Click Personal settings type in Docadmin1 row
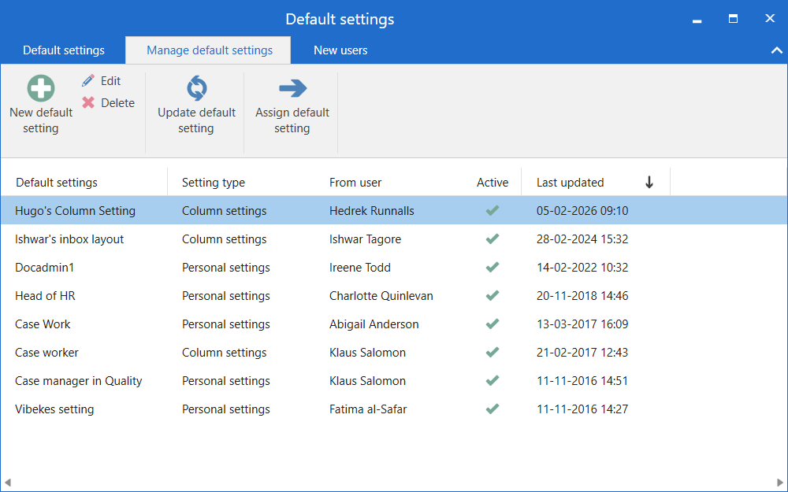788x492 pixels. tap(226, 268)
